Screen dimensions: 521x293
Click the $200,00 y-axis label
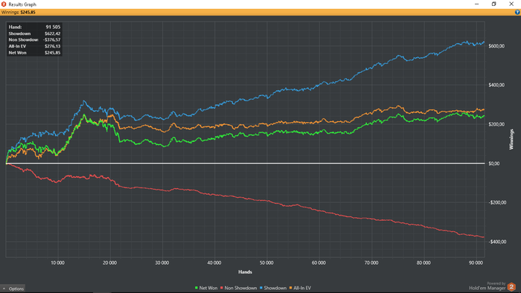(x=496, y=124)
